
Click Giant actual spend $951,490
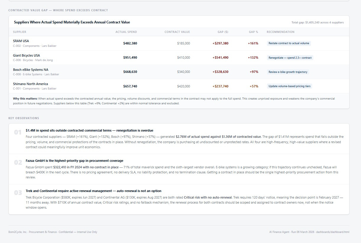tap(130, 57)
